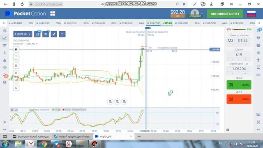Collapse the right sidebar arrow

click(x=258, y=129)
